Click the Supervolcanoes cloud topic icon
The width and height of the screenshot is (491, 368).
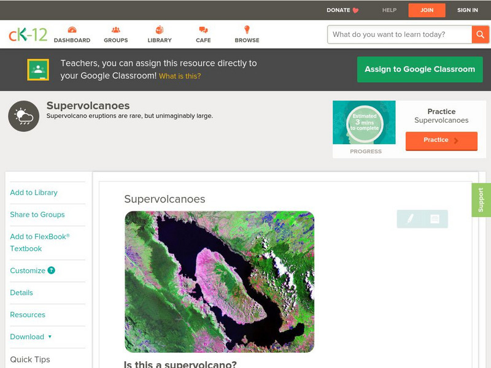pos(23,115)
